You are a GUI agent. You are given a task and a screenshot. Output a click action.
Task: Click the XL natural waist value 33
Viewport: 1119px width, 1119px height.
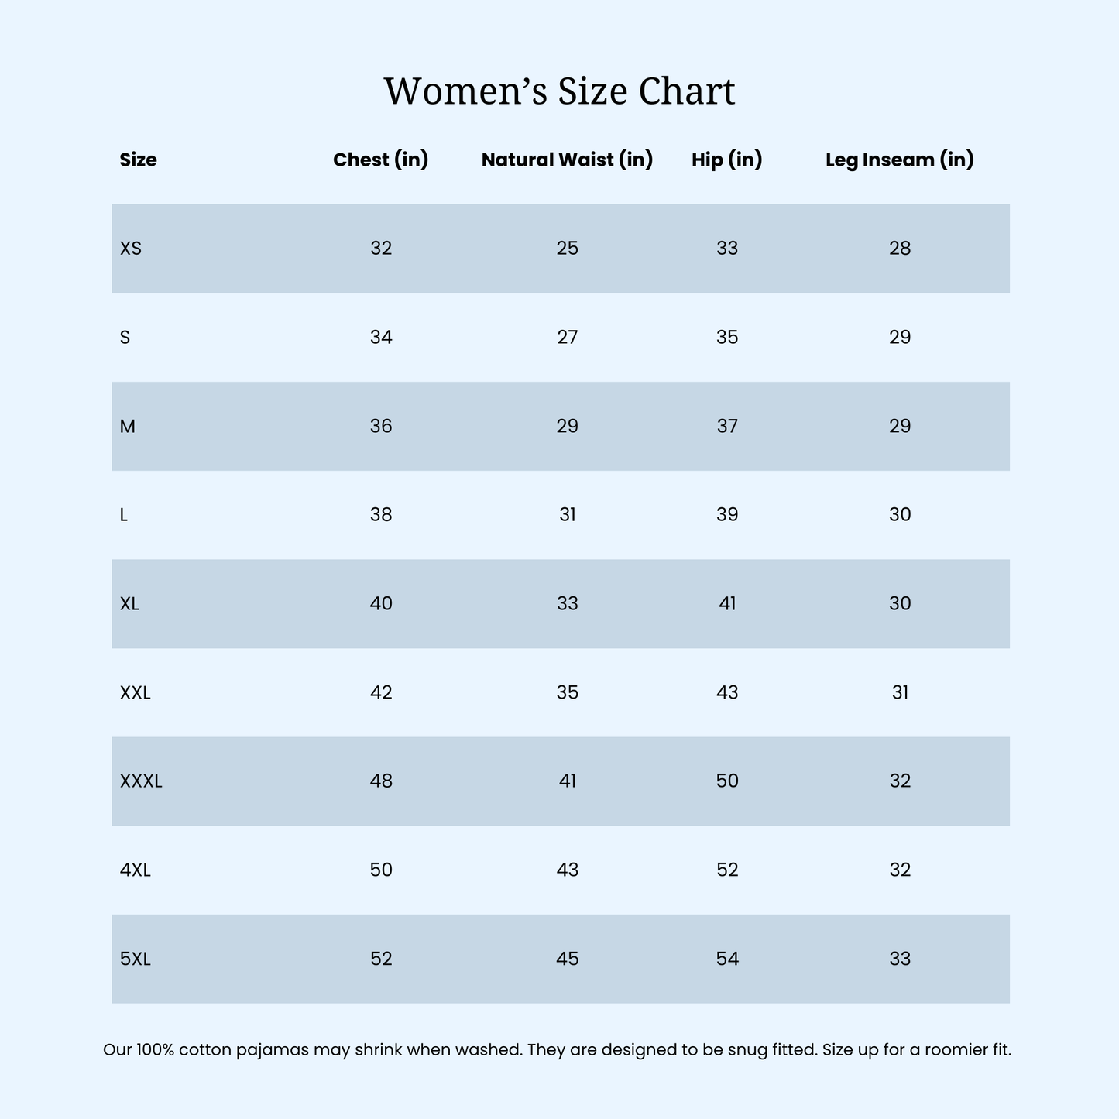click(567, 604)
